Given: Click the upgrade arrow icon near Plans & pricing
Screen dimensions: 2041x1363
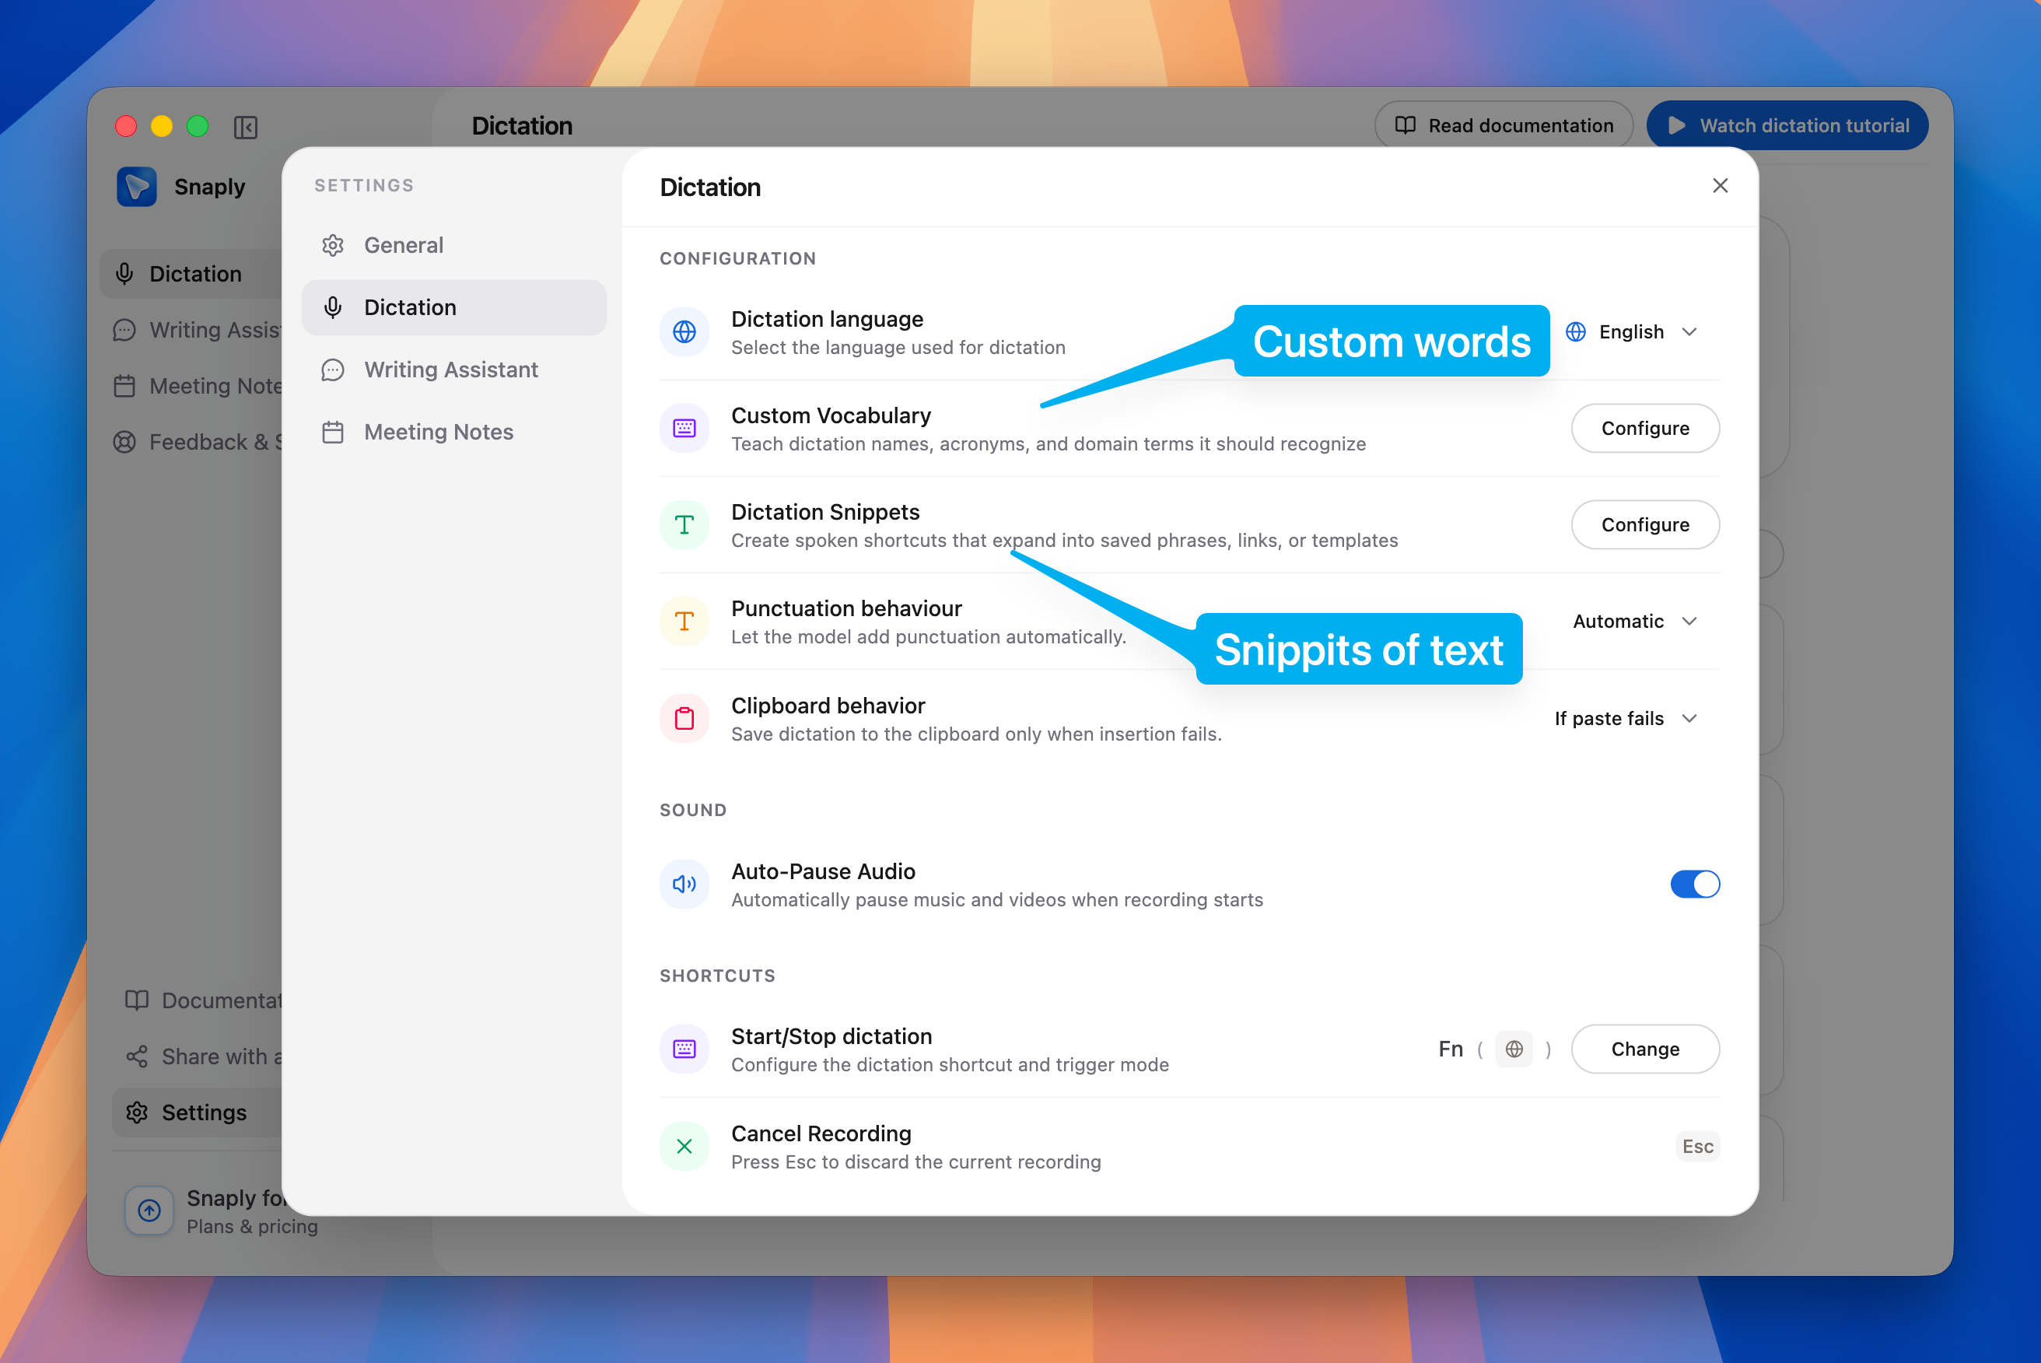Looking at the screenshot, I should pos(149,1211).
